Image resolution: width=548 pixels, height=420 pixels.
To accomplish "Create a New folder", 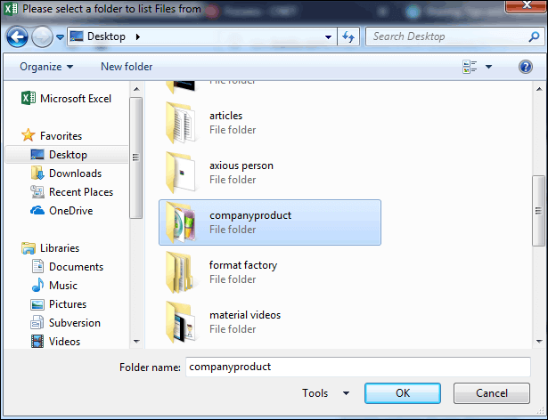I will (127, 67).
